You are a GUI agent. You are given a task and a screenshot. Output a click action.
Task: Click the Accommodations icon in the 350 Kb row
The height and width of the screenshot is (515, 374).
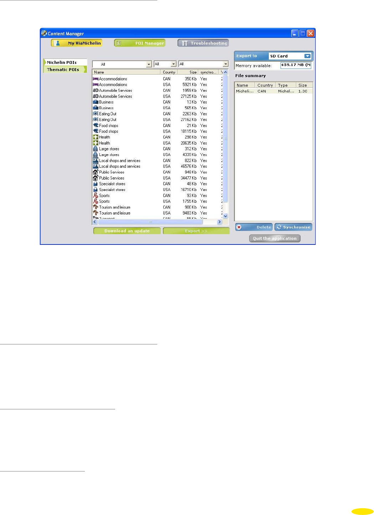click(x=96, y=79)
